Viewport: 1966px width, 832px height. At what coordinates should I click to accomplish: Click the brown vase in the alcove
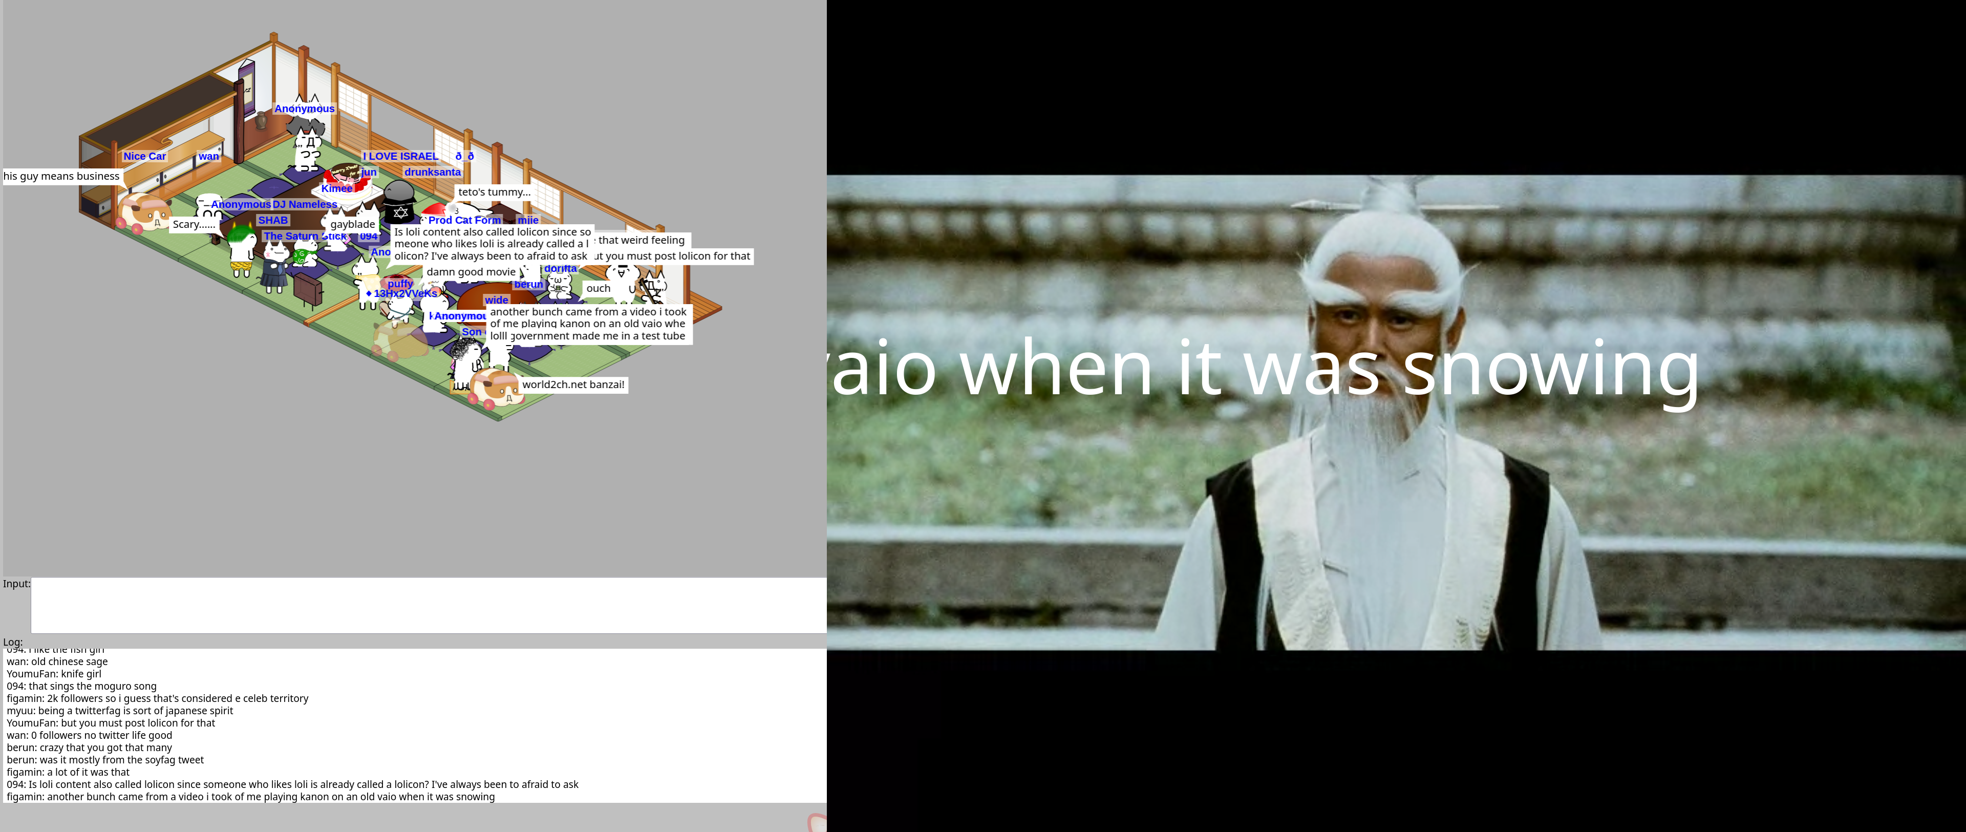click(262, 121)
